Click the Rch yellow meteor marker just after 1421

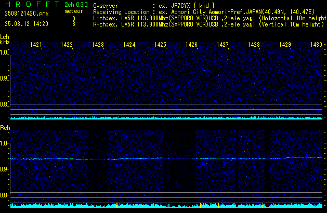pyautogui.click(x=45, y=205)
